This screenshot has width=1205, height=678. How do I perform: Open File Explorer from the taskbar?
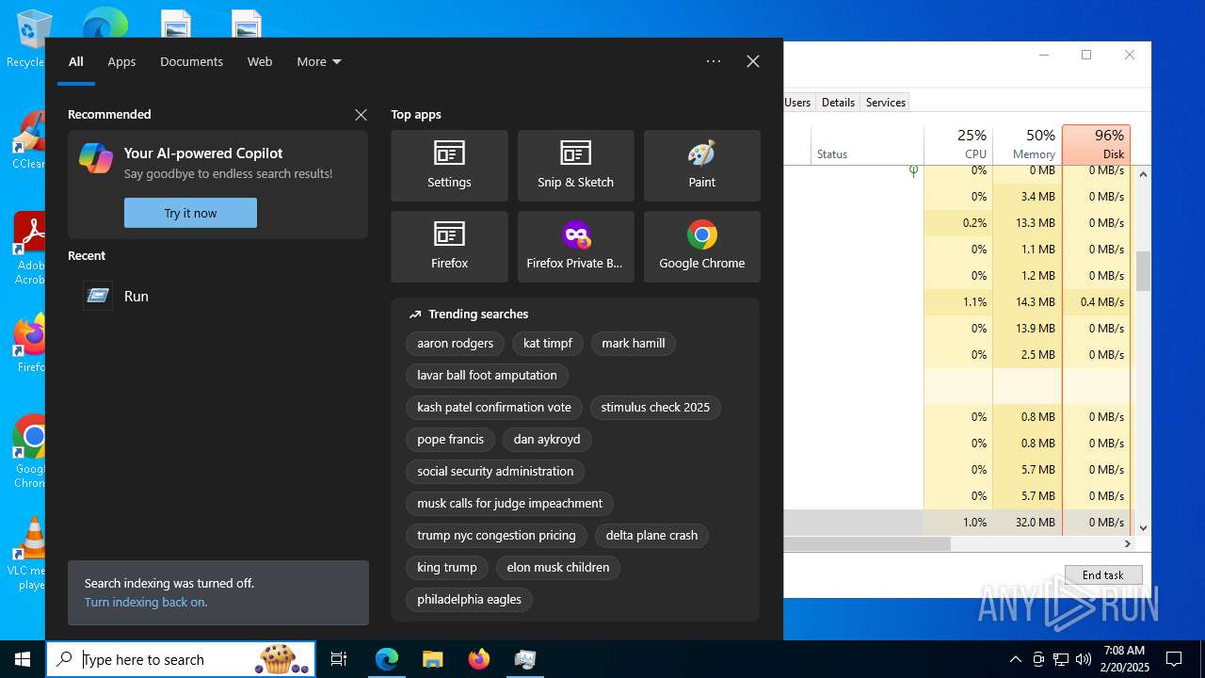[x=432, y=659]
